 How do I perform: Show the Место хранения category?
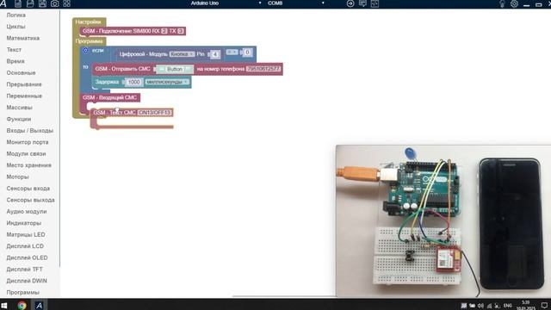tap(28, 165)
